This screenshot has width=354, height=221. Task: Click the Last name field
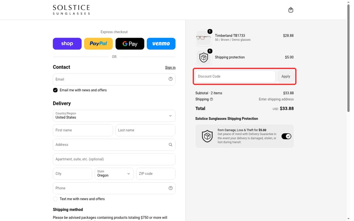(x=145, y=130)
